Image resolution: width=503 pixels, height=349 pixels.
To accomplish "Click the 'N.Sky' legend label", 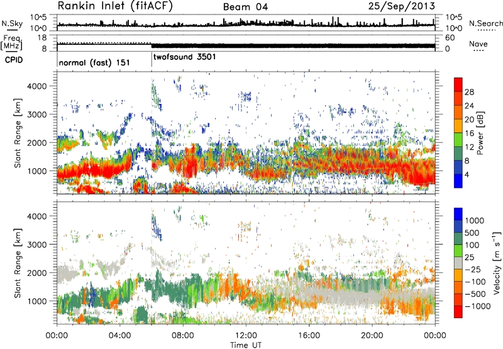I will tap(12, 23).
